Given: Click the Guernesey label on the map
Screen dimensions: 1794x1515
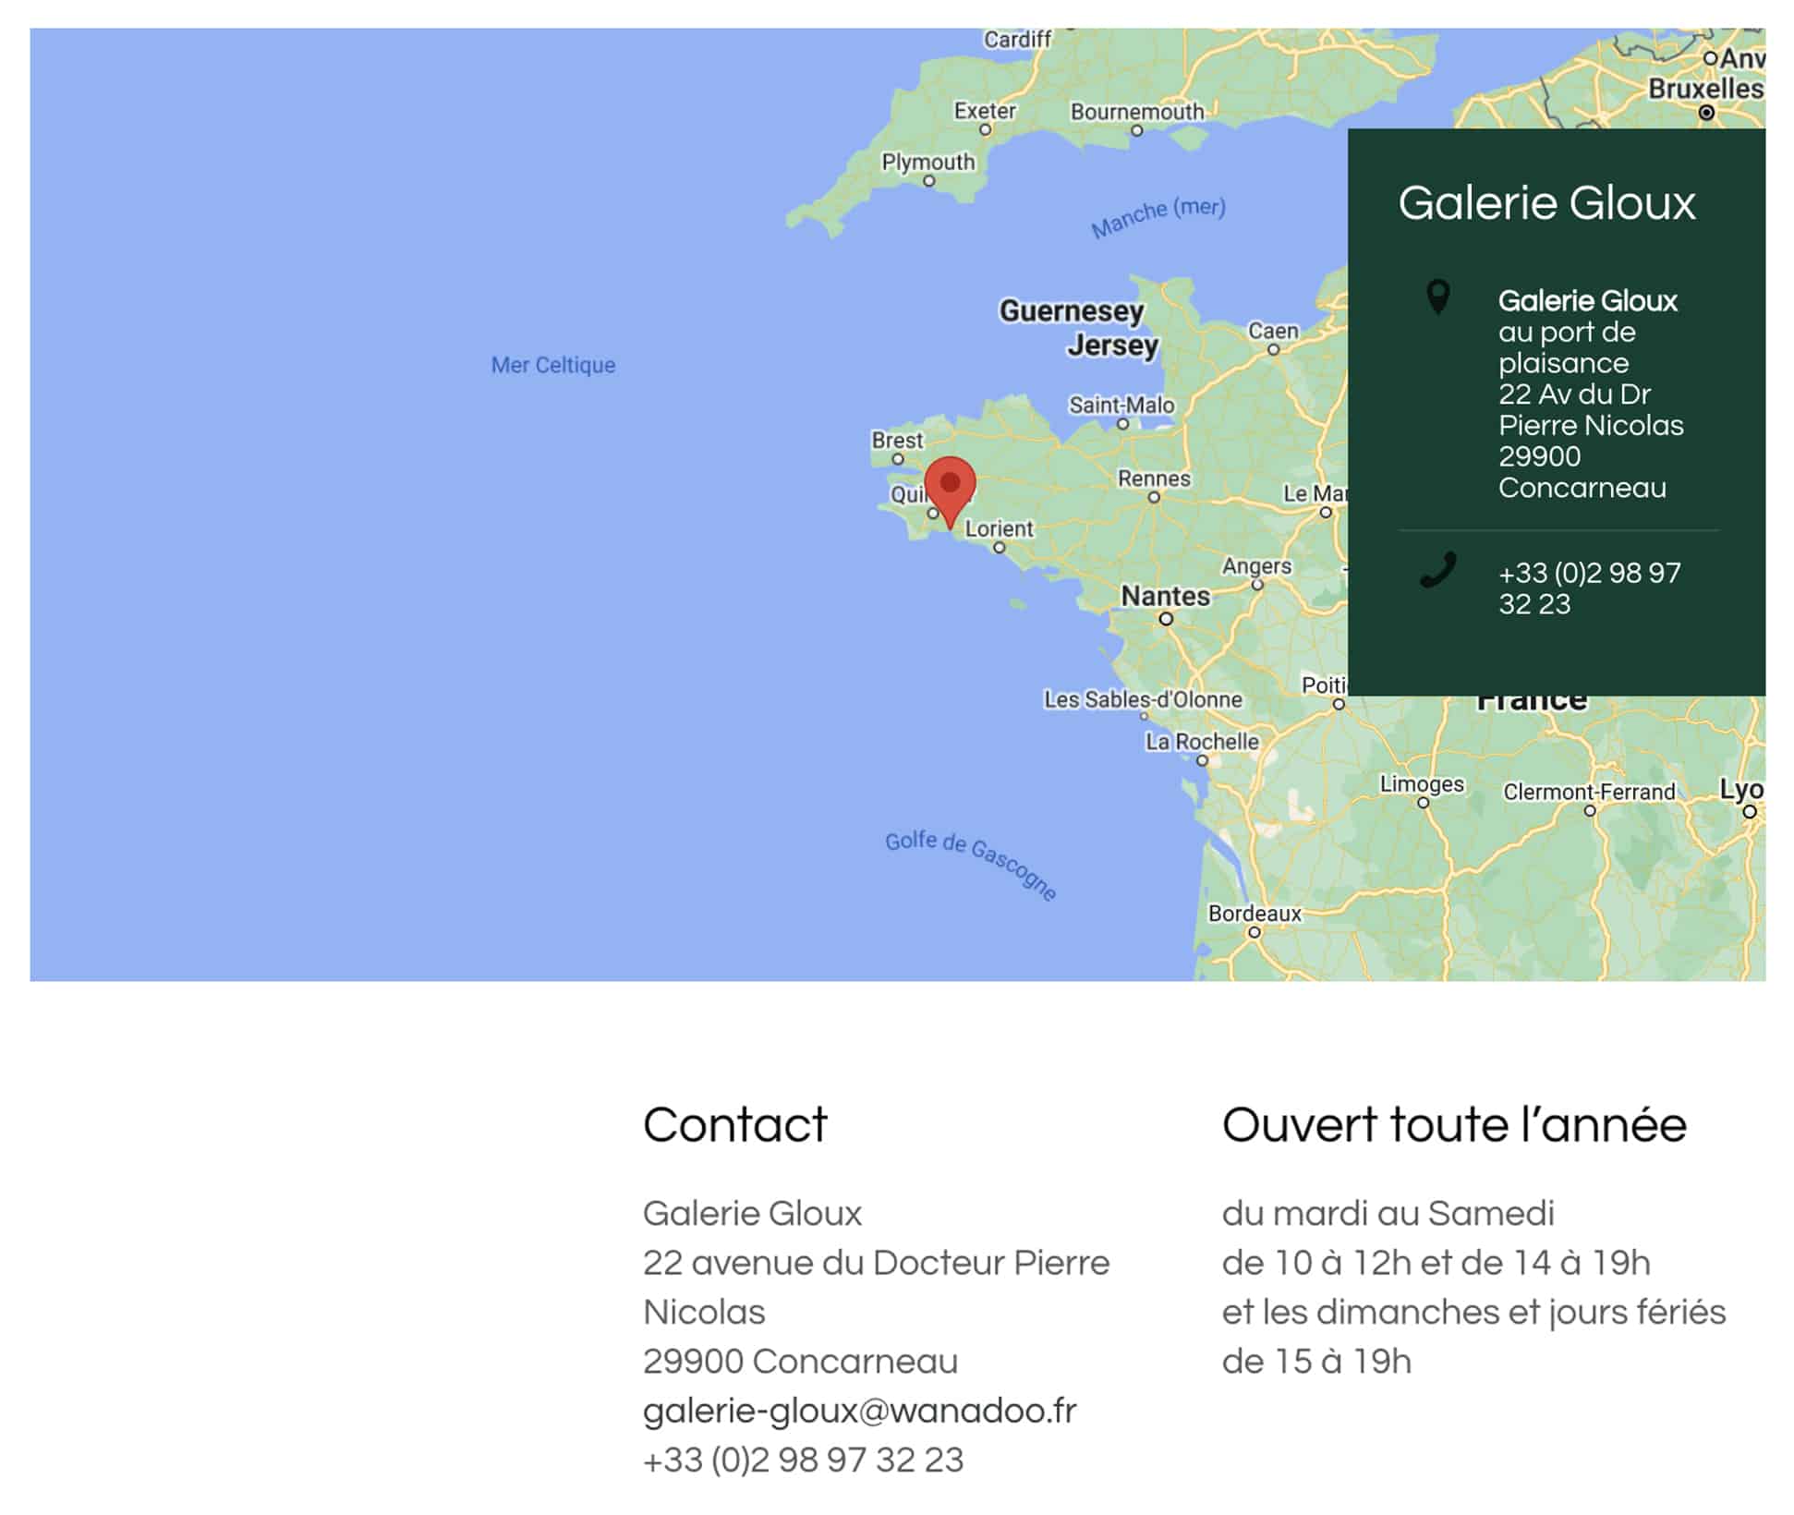Looking at the screenshot, I should (1072, 311).
